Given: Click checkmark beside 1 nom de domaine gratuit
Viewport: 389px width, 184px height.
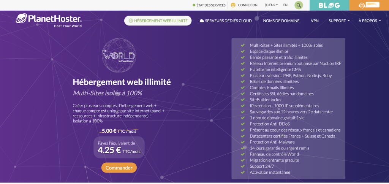Looking at the screenshot, I should point(243,118).
